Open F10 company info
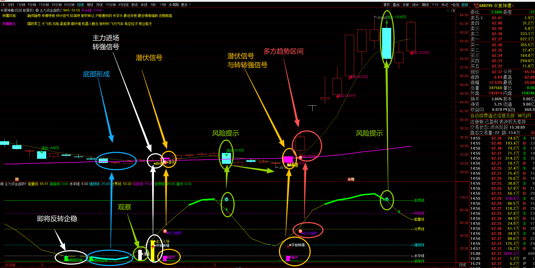This screenshot has height=268, width=535. coord(435,5)
